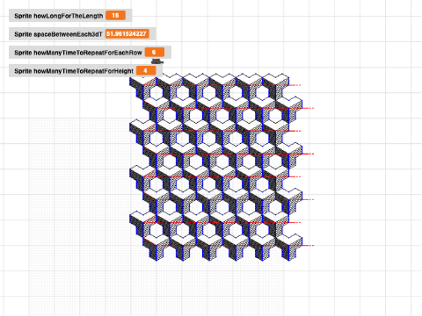Click the 51.961524227 value readout
This screenshot has height=316, width=422.
point(127,34)
